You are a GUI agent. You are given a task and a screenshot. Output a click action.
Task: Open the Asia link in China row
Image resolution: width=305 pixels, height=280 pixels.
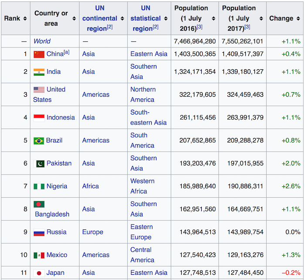pos(88,54)
